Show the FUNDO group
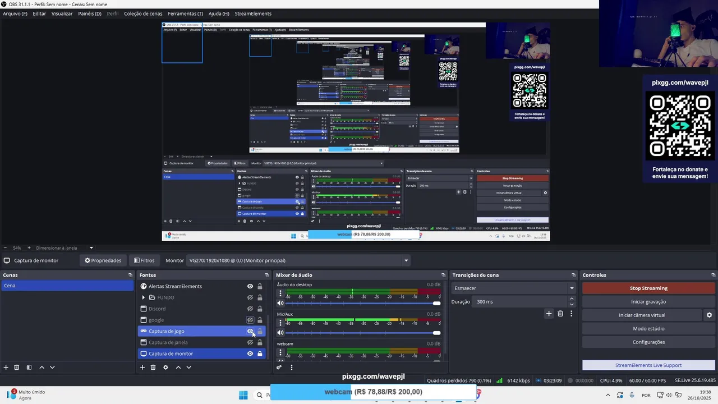The height and width of the screenshot is (404, 718). pyautogui.click(x=250, y=297)
